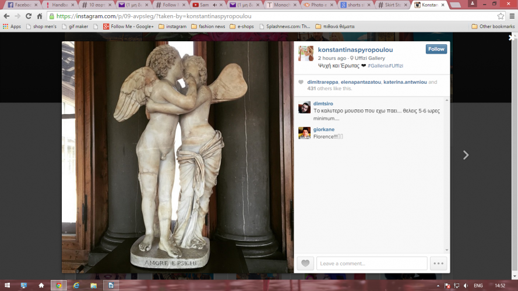Image resolution: width=518 pixels, height=291 pixels.
Task: Show hidden system tray icons
Action: point(438,286)
